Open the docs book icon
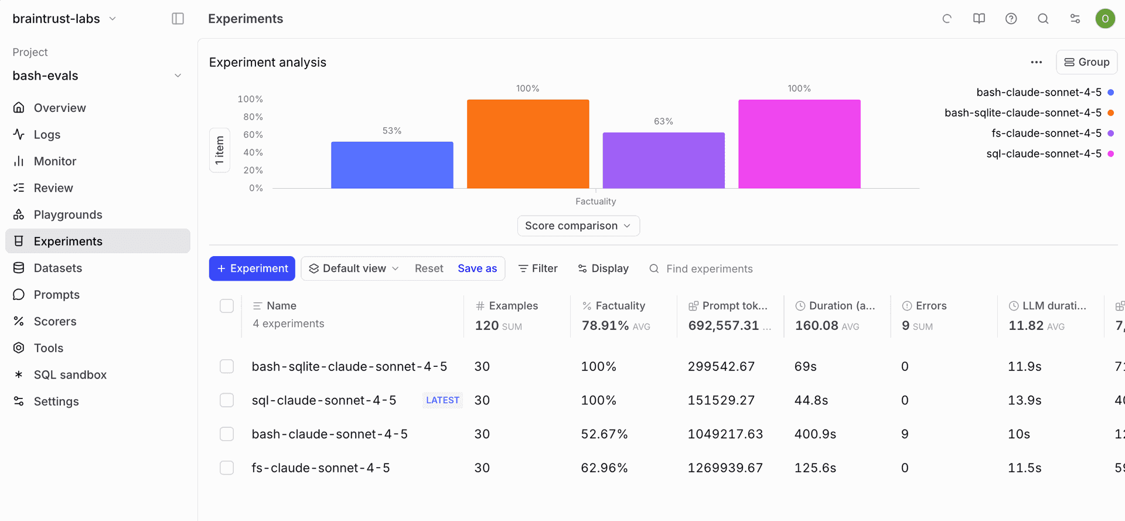The height and width of the screenshot is (521, 1125). tap(979, 19)
